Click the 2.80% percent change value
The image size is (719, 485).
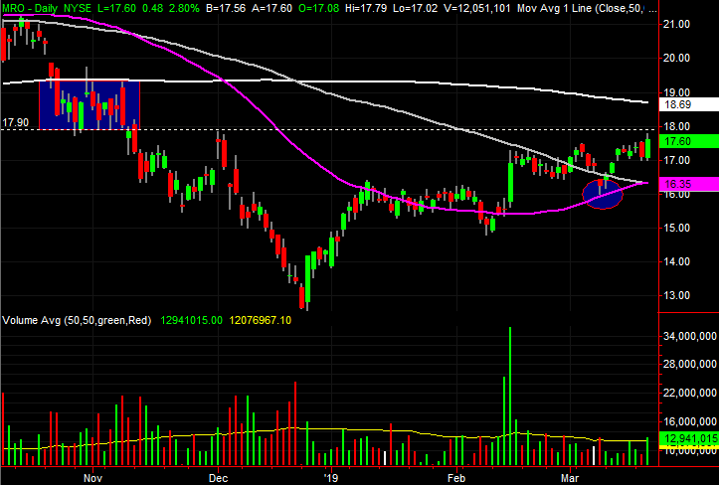182,8
